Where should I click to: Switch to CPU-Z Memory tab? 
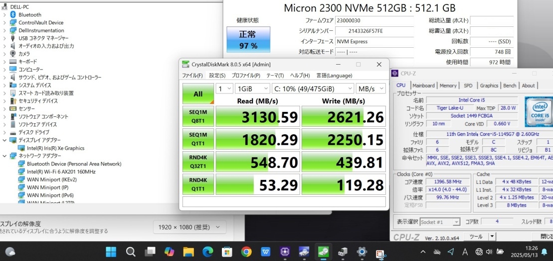click(x=448, y=86)
